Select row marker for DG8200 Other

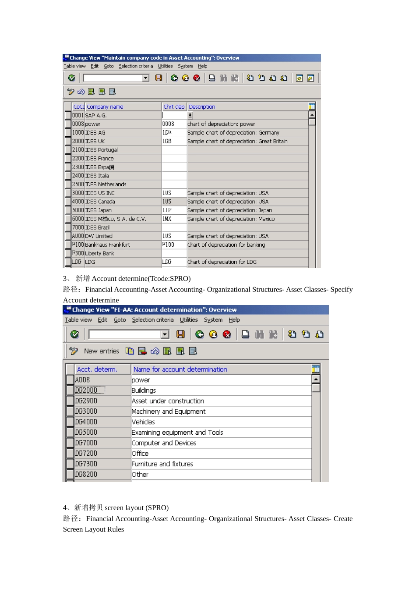[x=70, y=475]
